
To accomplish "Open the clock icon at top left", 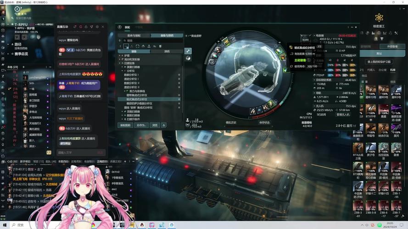I will pyautogui.click(x=17, y=9).
